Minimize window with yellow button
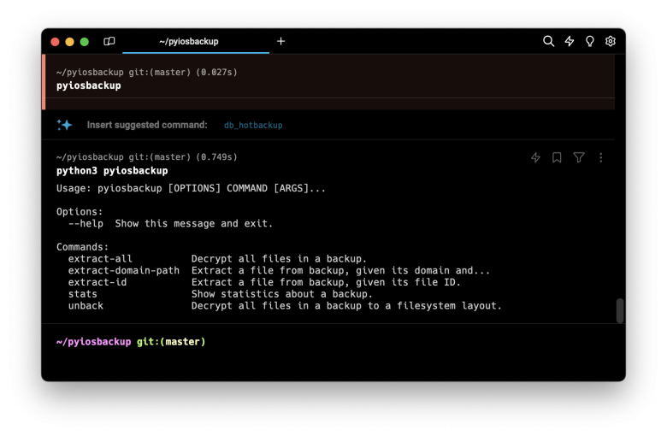The width and height of the screenshot is (667, 436). tap(70, 42)
